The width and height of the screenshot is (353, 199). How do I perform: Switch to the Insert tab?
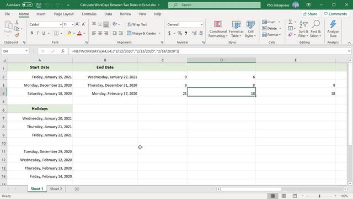pos(41,14)
